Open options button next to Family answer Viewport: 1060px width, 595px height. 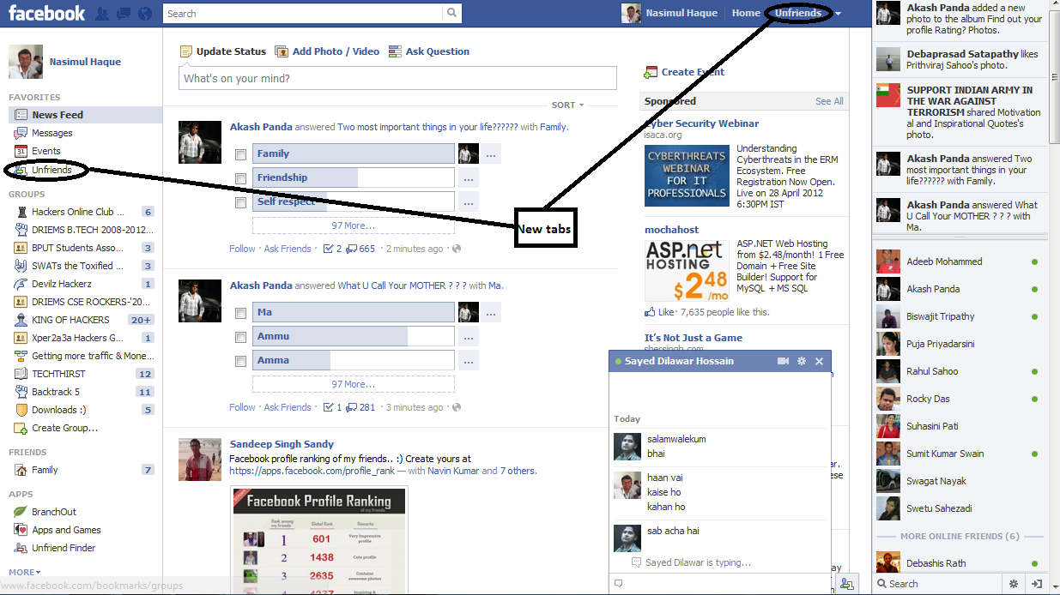coord(491,154)
